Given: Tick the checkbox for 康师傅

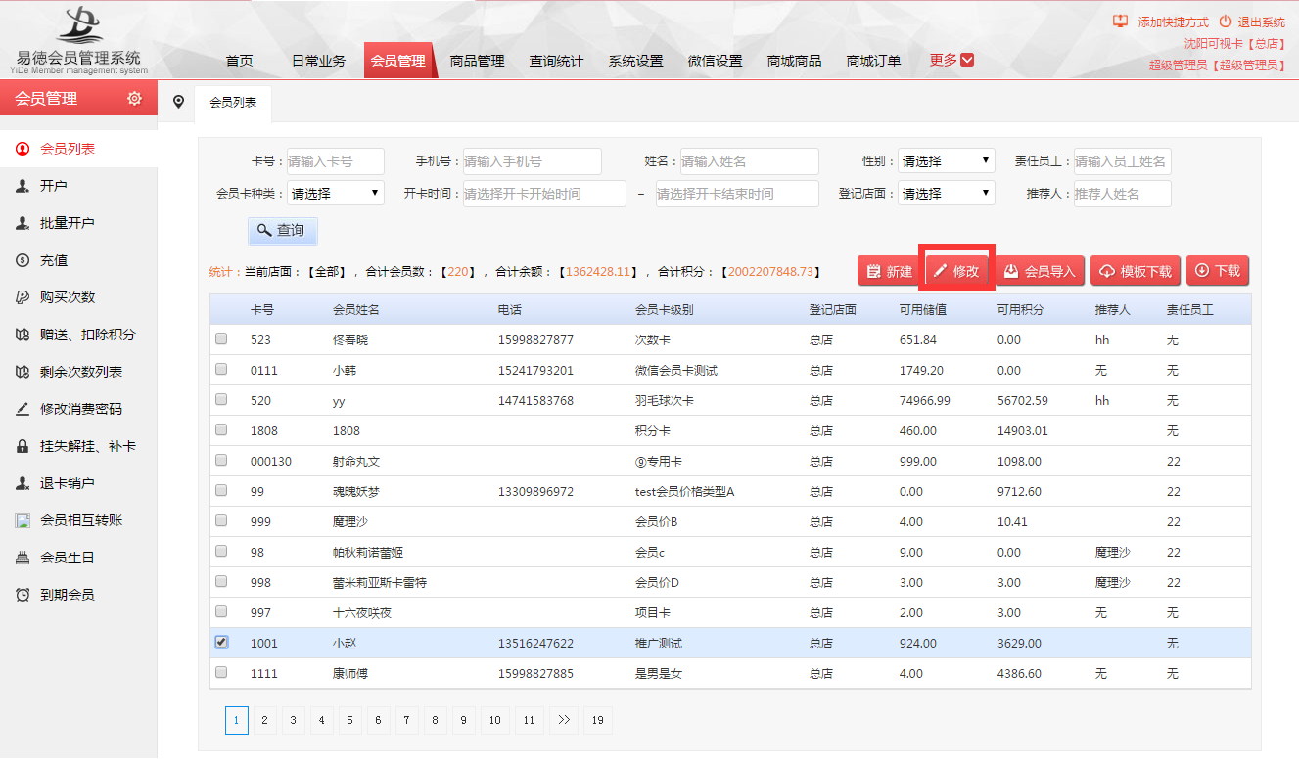Looking at the screenshot, I should [x=221, y=672].
